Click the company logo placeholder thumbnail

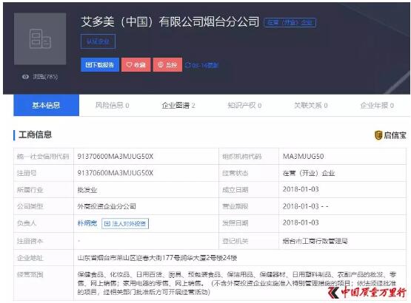point(40,38)
